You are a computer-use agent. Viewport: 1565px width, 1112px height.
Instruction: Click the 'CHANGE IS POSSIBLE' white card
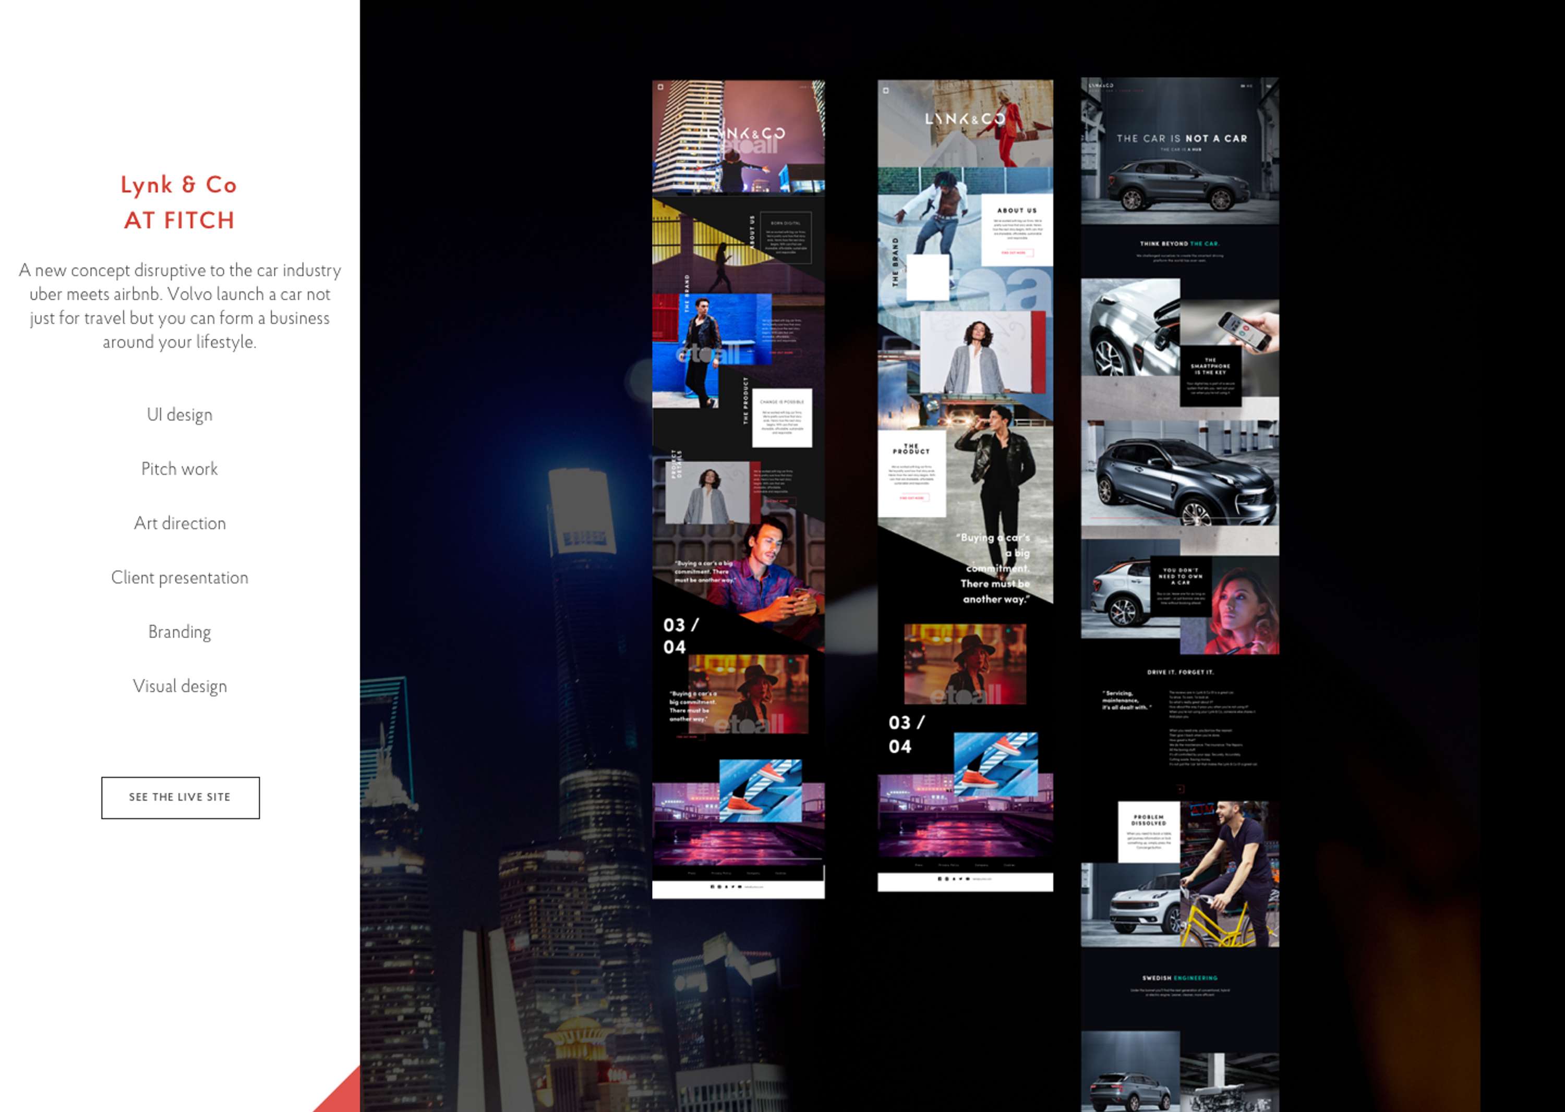782,418
